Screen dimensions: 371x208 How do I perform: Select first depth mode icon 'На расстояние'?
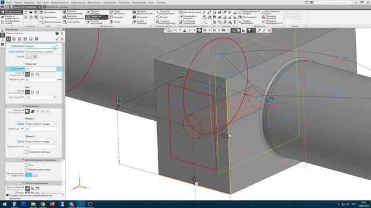27,75
